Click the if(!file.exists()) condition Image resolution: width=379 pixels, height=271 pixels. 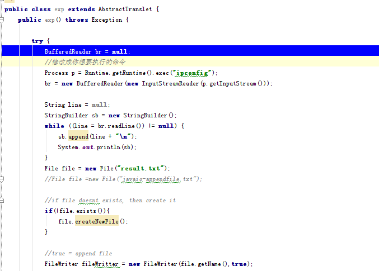[x=77, y=211]
